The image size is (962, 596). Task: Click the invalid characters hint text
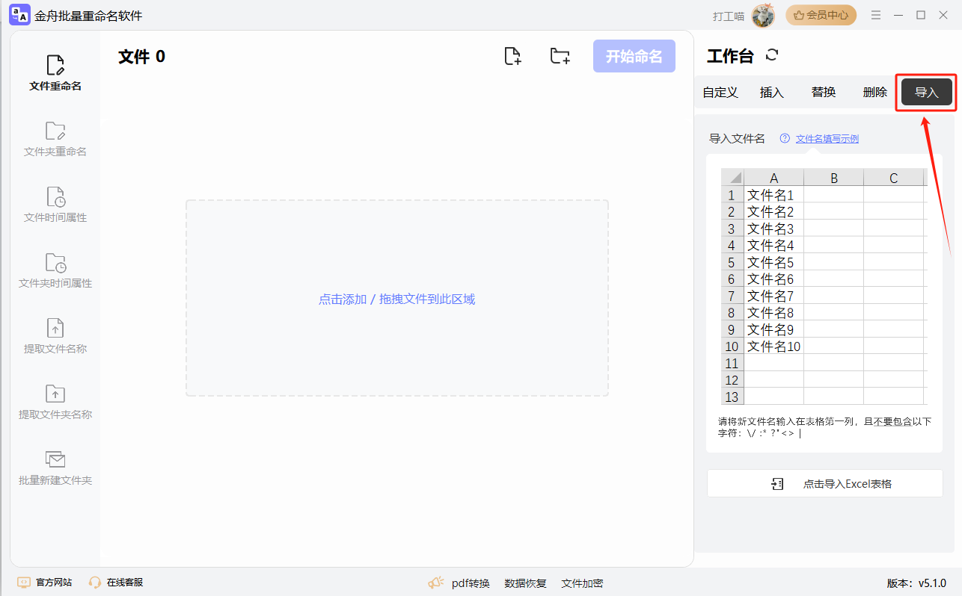click(824, 426)
